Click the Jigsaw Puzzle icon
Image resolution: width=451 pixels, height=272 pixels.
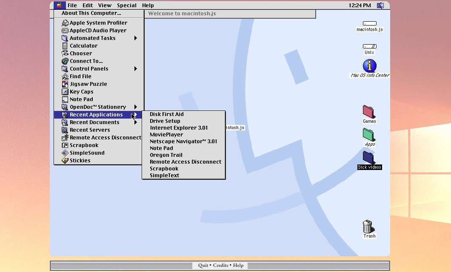(65, 84)
